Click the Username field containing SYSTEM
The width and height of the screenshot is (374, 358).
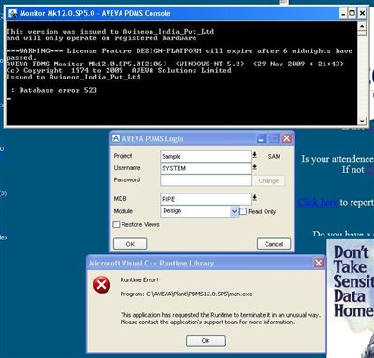point(206,168)
